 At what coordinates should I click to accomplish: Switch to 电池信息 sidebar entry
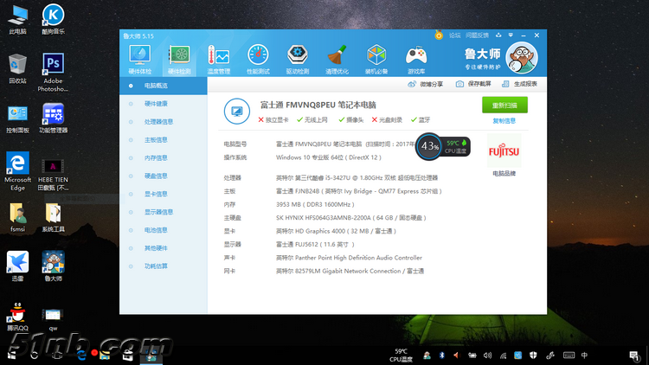(x=157, y=230)
